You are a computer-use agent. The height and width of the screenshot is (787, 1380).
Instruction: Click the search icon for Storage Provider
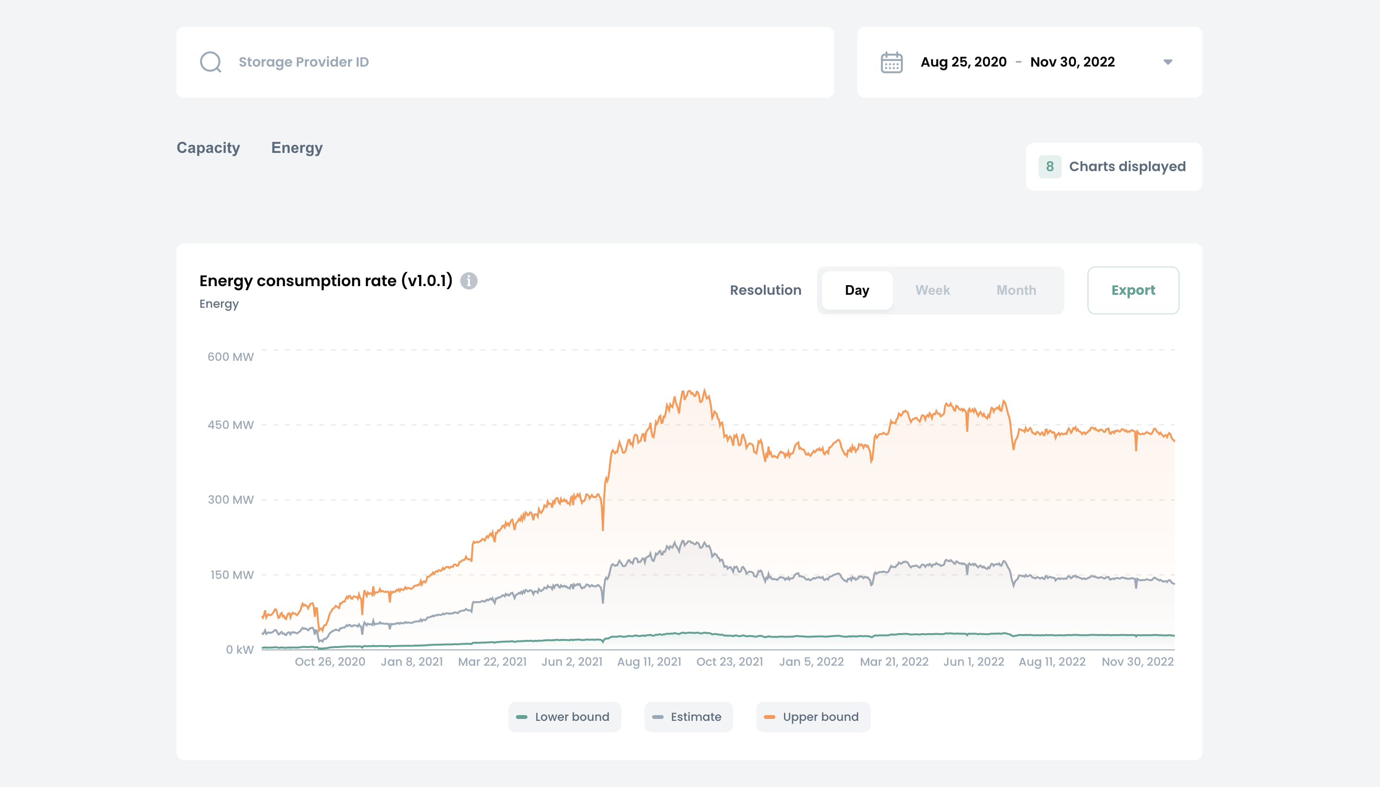pos(211,61)
